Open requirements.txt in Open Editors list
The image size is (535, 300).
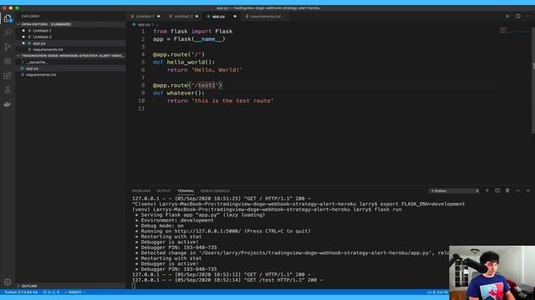tap(48, 50)
